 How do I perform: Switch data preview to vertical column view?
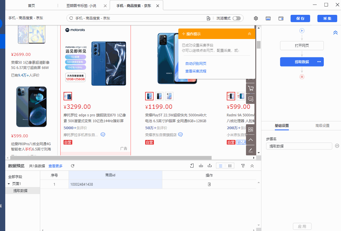(x=230, y=166)
